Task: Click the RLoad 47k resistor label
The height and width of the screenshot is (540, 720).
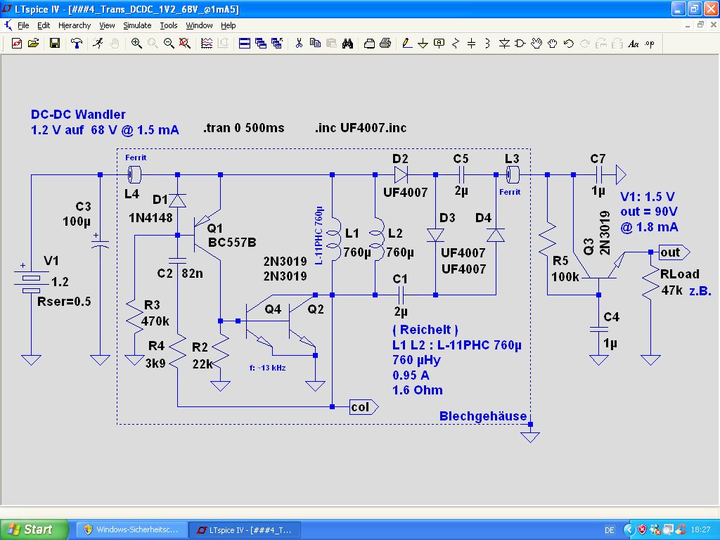Action: pyautogui.click(x=679, y=275)
